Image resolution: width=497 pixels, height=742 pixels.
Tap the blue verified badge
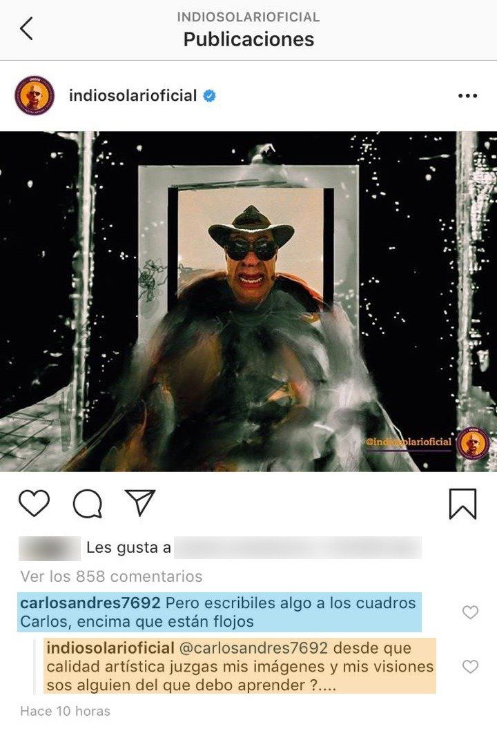coord(210,96)
